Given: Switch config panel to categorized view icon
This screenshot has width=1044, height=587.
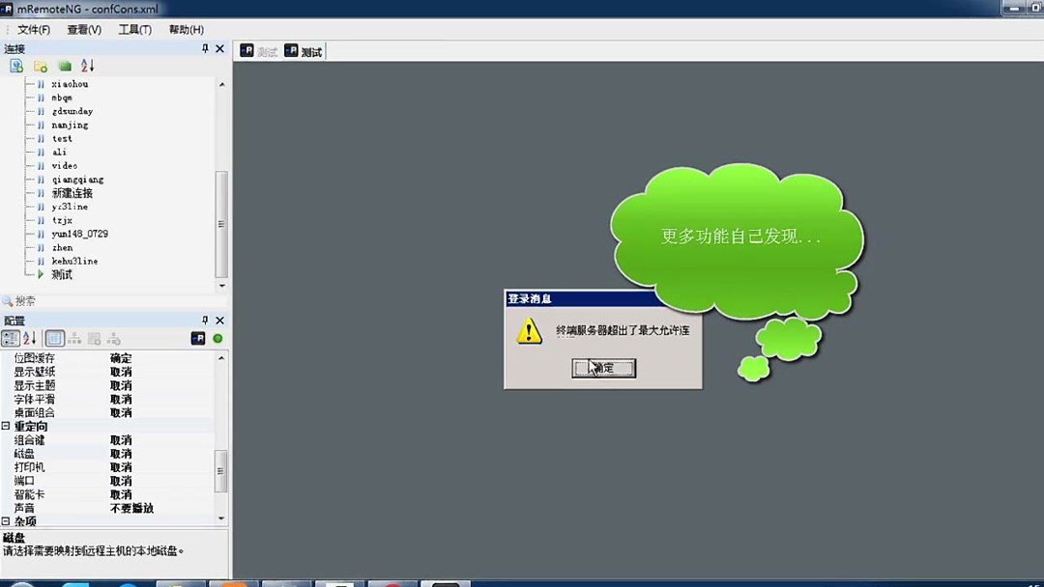Looking at the screenshot, I should point(10,338).
